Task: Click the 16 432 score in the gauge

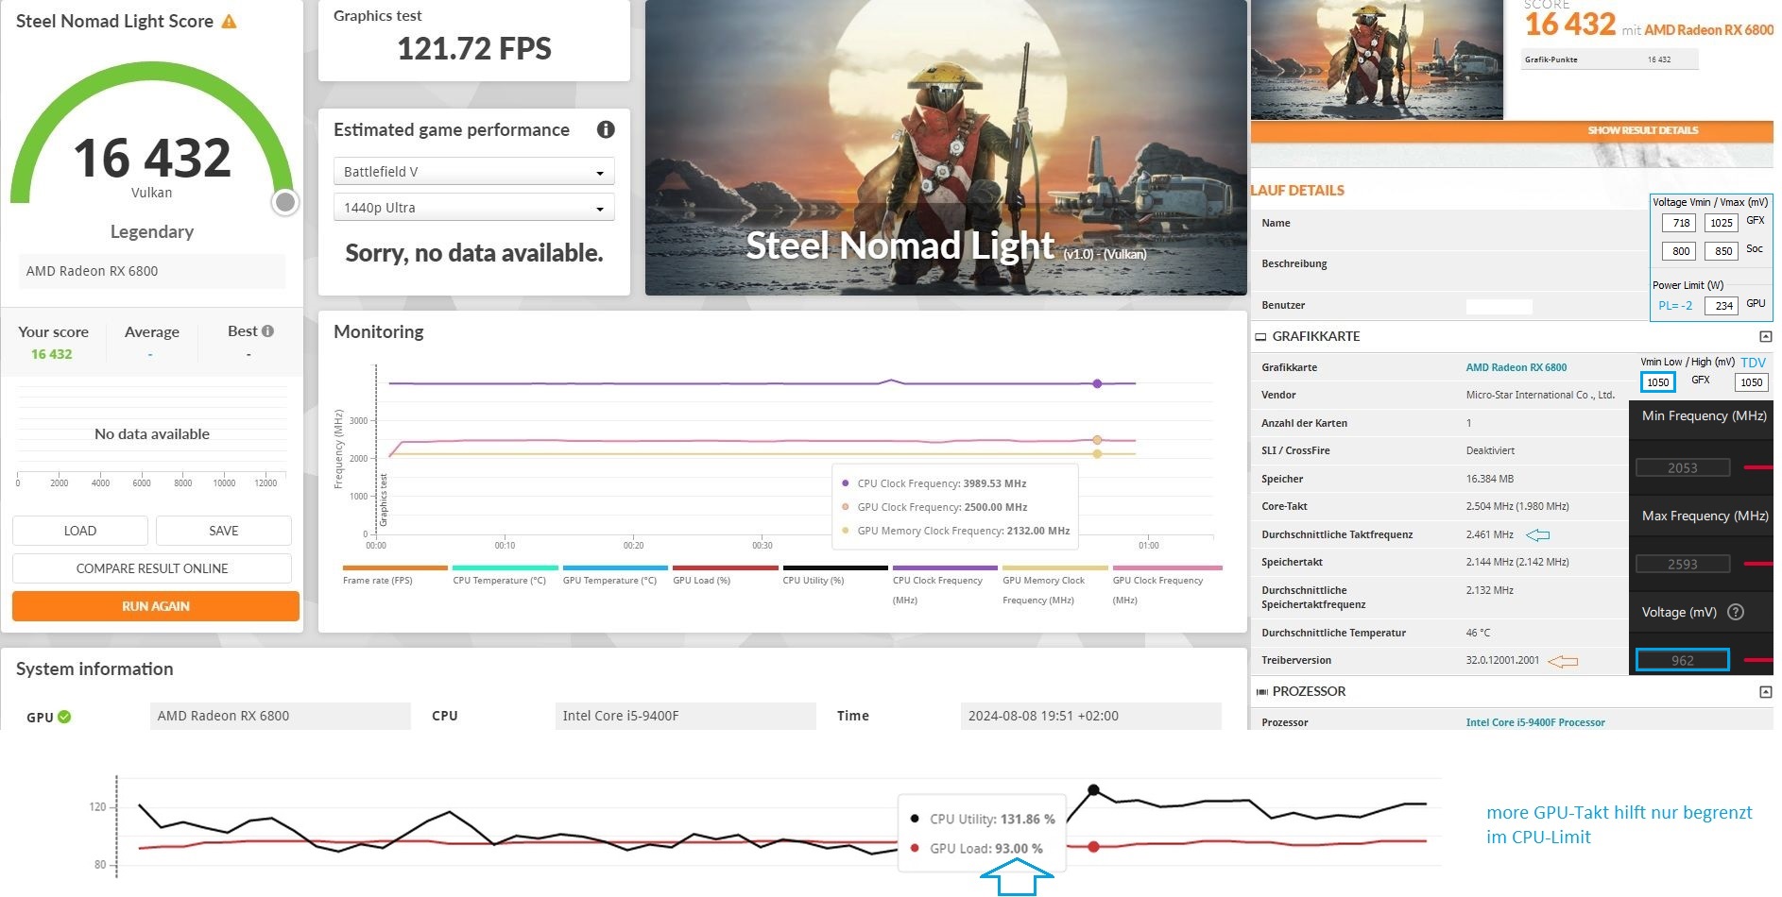Action: (x=152, y=158)
